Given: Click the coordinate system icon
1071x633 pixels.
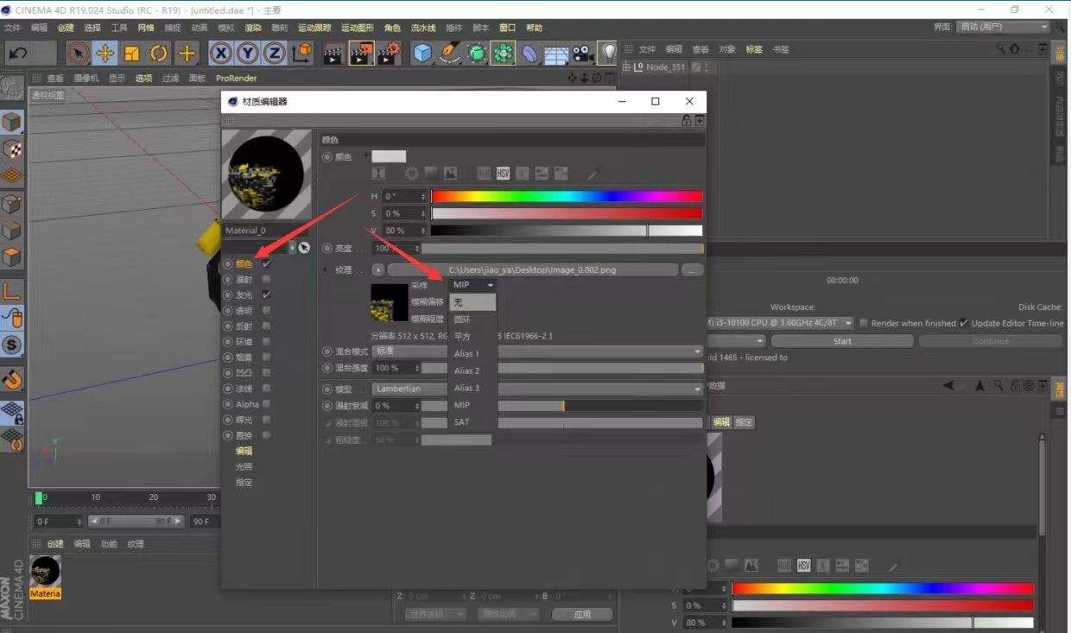Looking at the screenshot, I should tap(301, 54).
